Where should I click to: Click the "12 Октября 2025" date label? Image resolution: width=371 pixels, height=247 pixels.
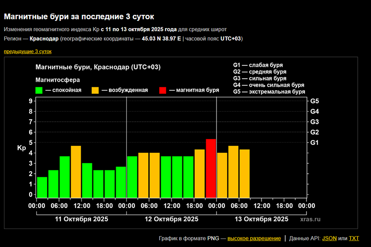(172, 219)
